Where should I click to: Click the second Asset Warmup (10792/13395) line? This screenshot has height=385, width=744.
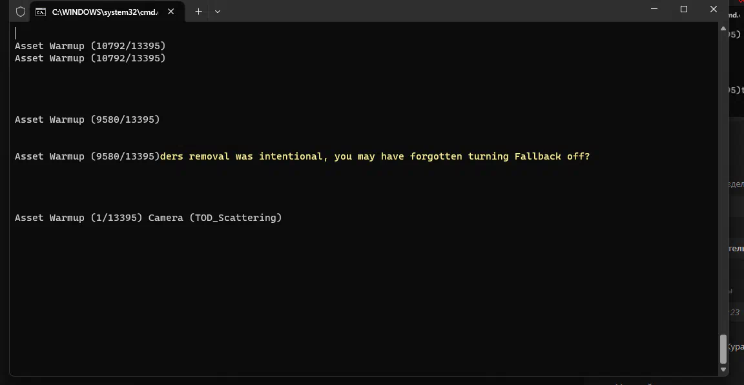coord(90,58)
